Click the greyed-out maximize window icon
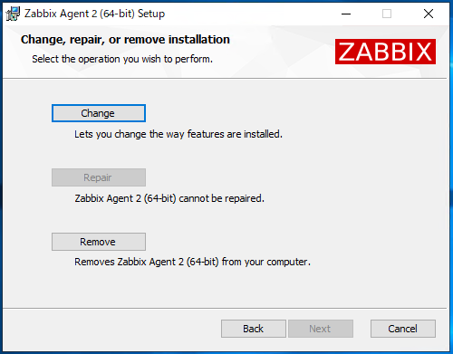 click(387, 14)
